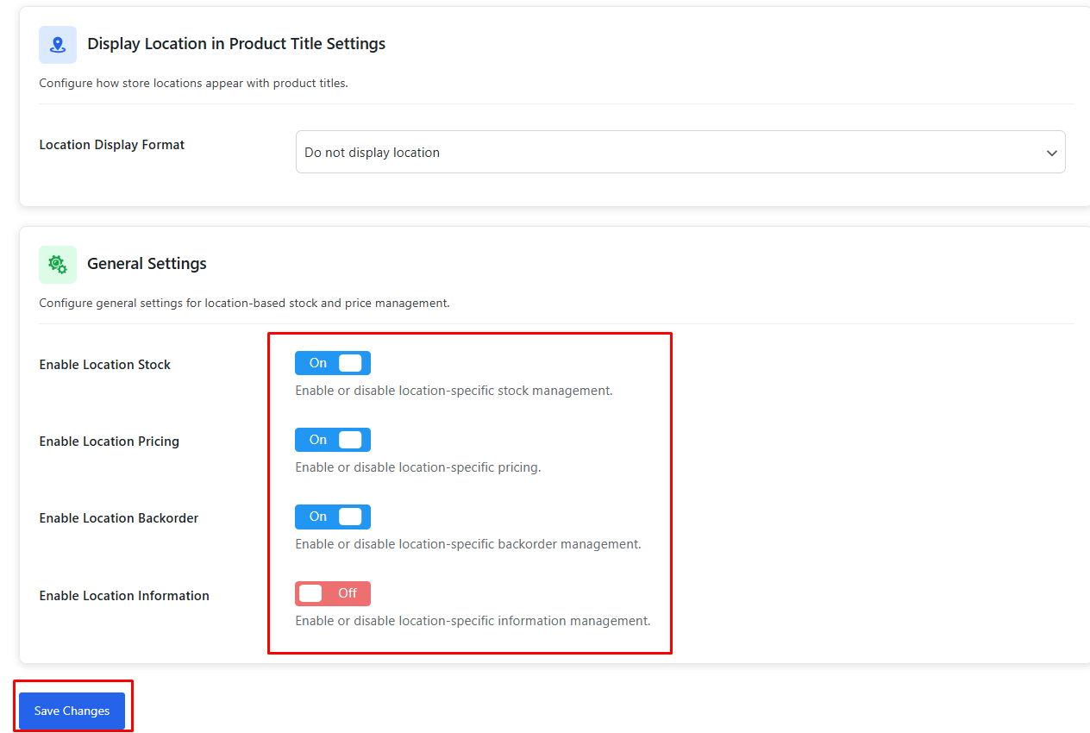Image resolution: width=1090 pixels, height=733 pixels.
Task: Click the 'Enable Location Backorder' label text
Action: pyautogui.click(x=118, y=517)
